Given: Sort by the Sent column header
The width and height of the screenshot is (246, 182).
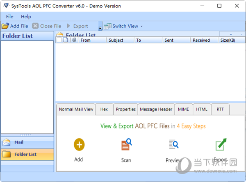Looking at the screenshot, I should point(176,40).
